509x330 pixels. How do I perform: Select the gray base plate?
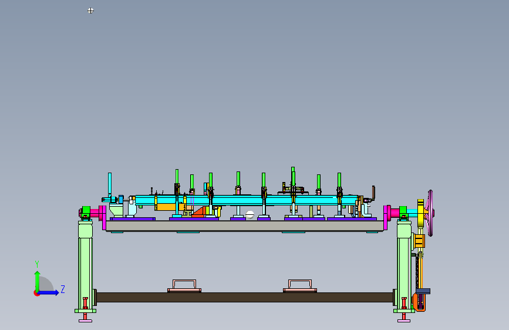pyautogui.click(x=245, y=225)
